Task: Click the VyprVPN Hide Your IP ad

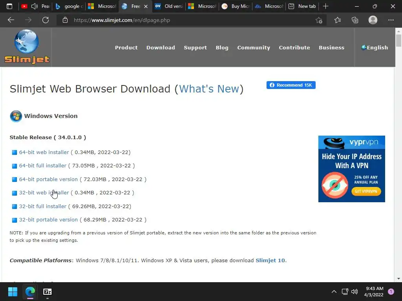Action: [351, 169]
